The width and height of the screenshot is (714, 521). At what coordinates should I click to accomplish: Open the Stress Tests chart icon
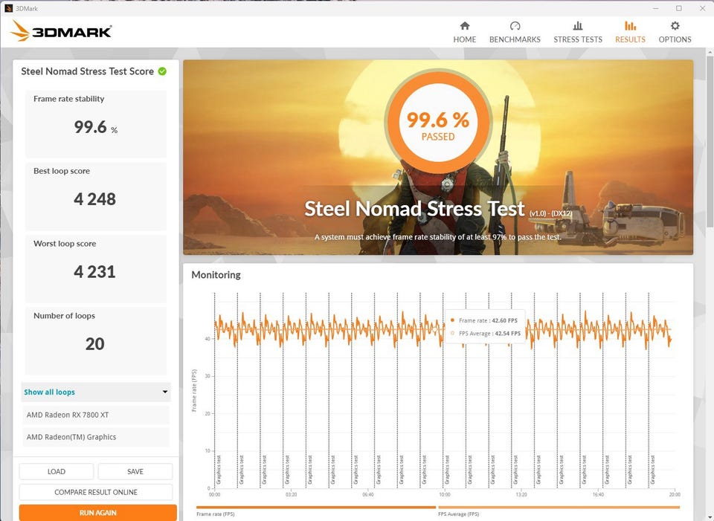(577, 26)
